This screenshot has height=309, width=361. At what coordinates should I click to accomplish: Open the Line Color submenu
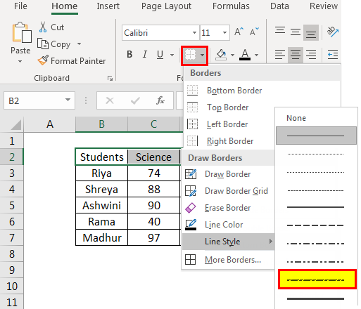(x=229, y=225)
